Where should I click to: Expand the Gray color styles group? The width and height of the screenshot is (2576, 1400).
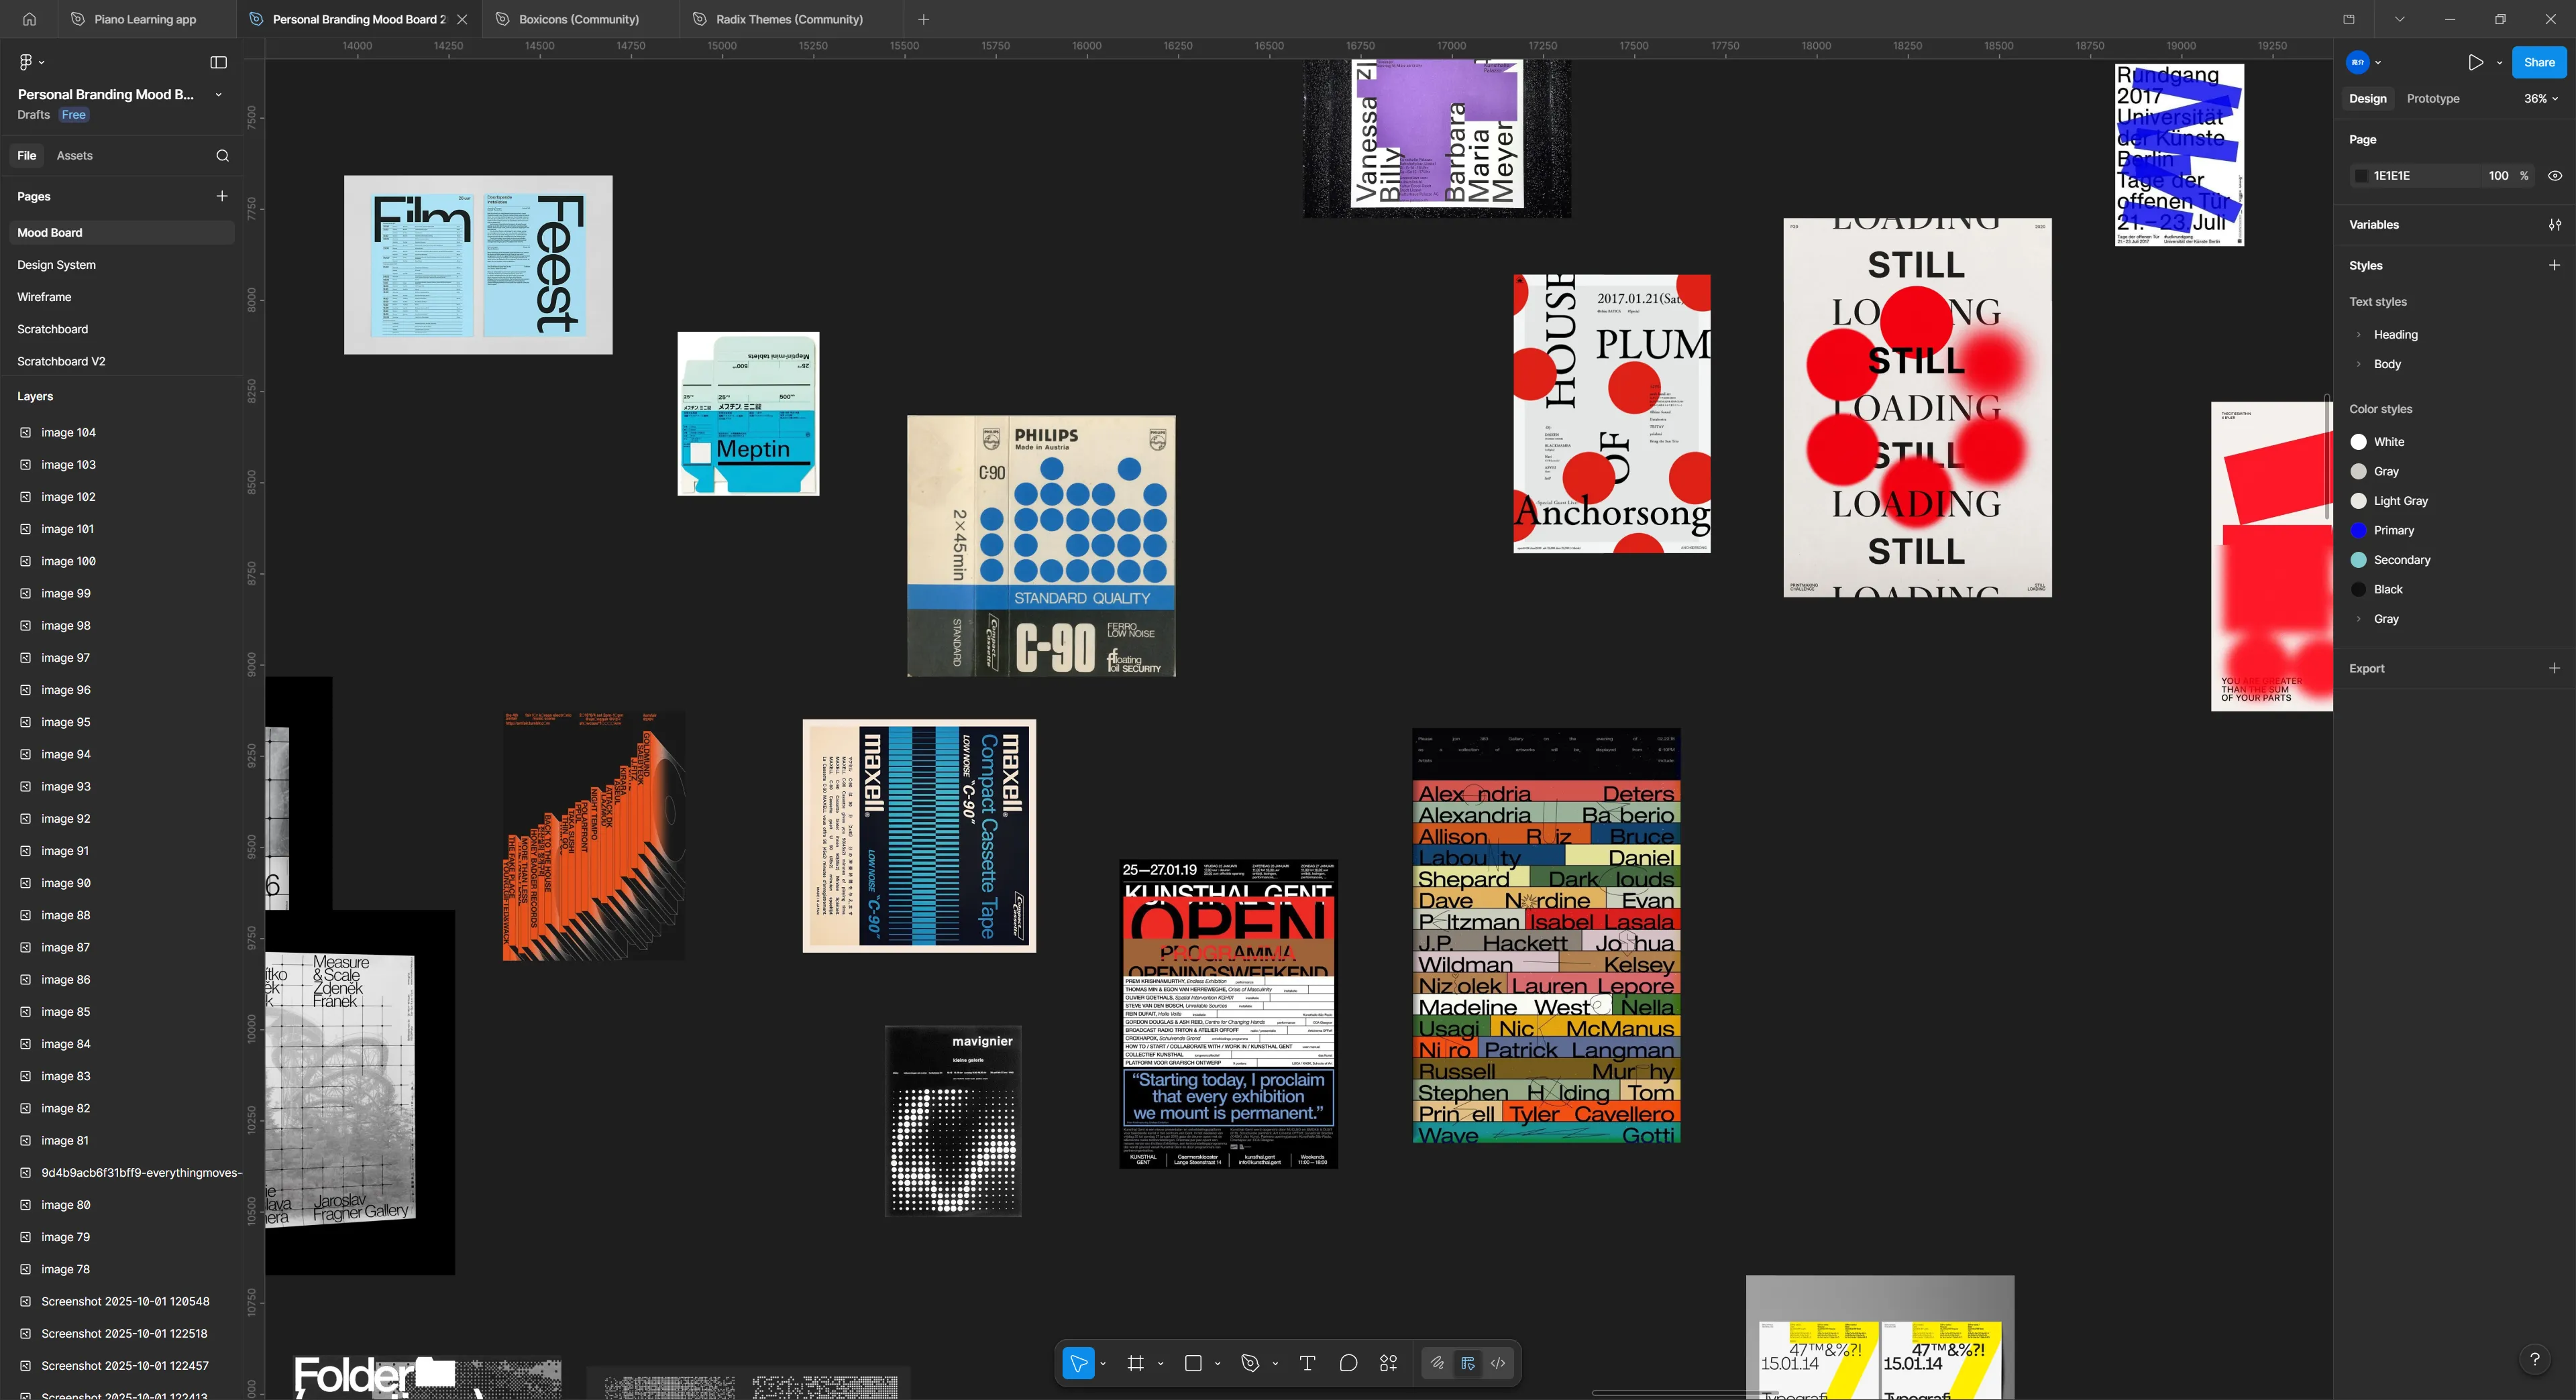click(x=2359, y=619)
